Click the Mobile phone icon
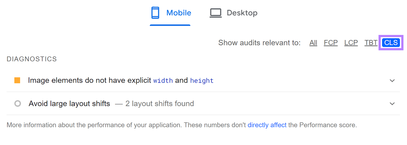This screenshot has width=407, height=145. tap(155, 13)
